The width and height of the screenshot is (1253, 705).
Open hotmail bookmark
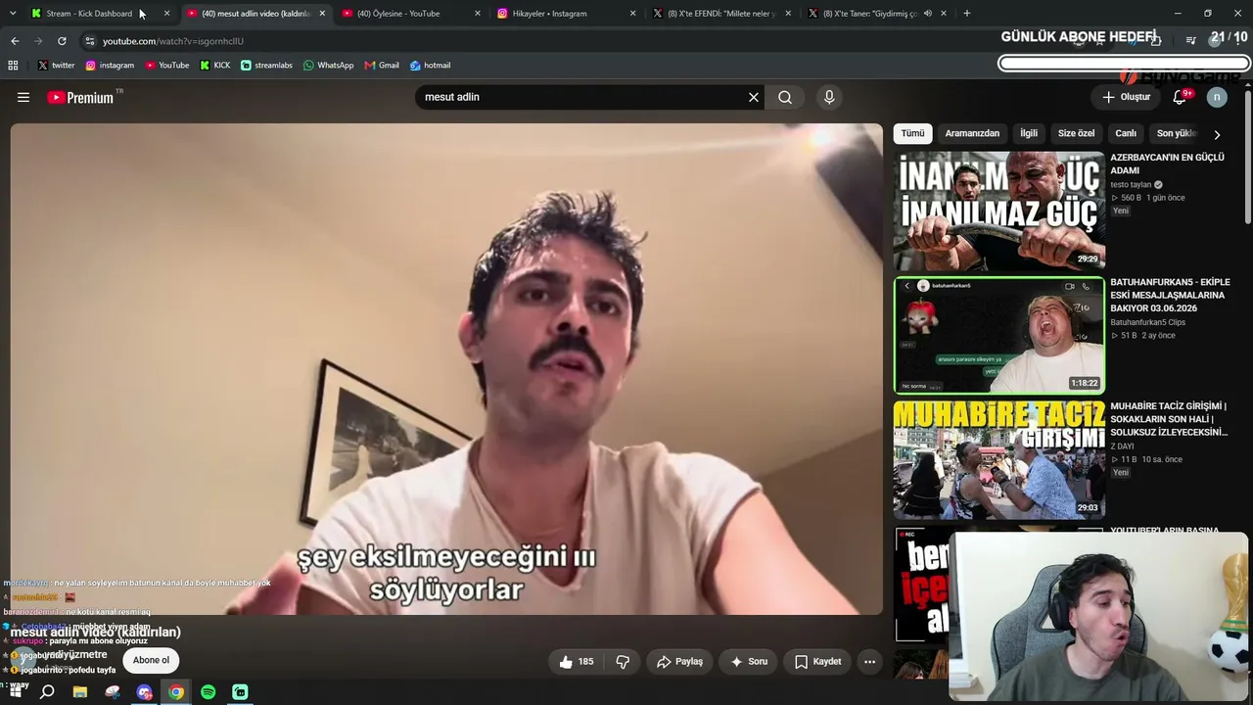(430, 66)
